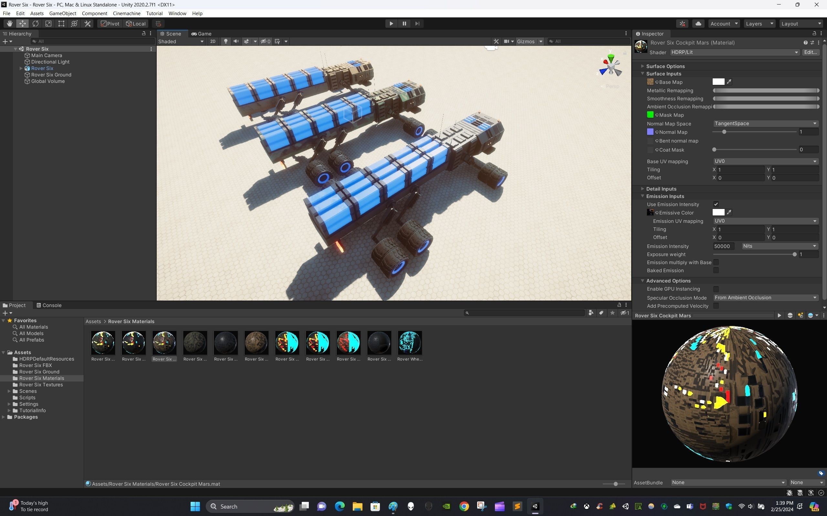Toggle scene audio speaker icon

point(236,41)
